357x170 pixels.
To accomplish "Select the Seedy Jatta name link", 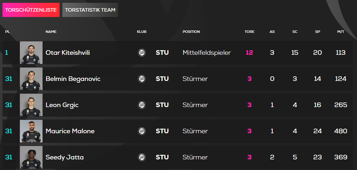I will (x=65, y=157).
